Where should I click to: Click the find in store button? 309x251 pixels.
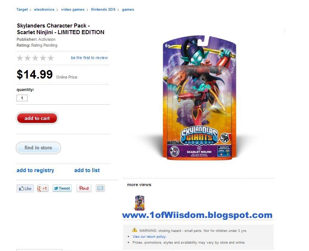pyautogui.click(x=38, y=148)
